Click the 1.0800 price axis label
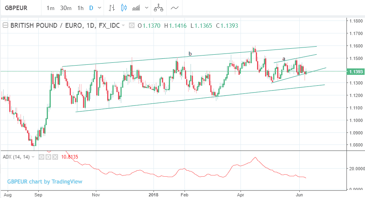This screenshot has height=198, width=365. point(356,145)
